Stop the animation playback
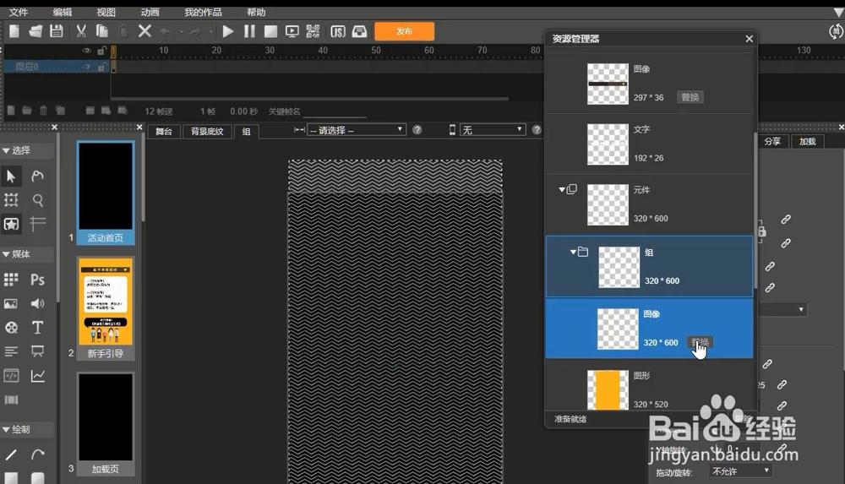 click(270, 31)
